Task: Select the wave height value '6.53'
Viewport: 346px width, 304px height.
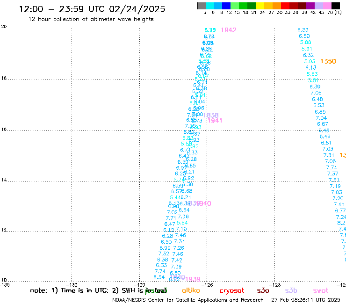Action: point(319,105)
